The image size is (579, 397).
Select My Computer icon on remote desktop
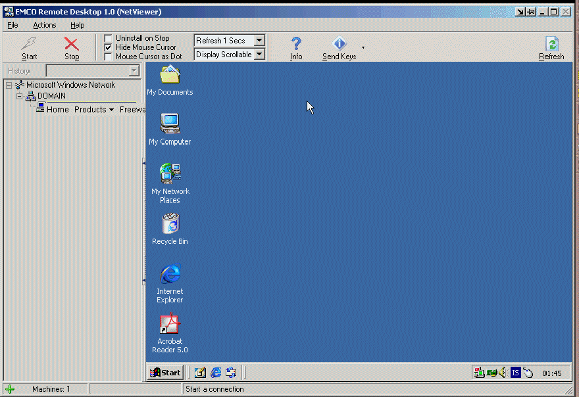pyautogui.click(x=170, y=123)
